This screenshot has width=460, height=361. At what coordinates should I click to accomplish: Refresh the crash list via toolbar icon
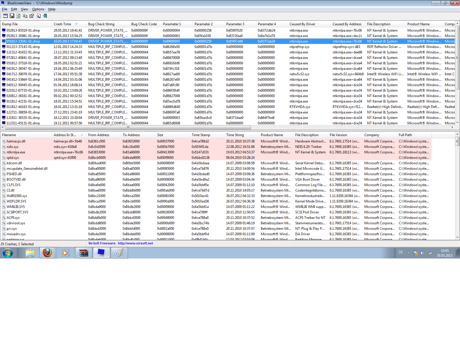pos(18,16)
